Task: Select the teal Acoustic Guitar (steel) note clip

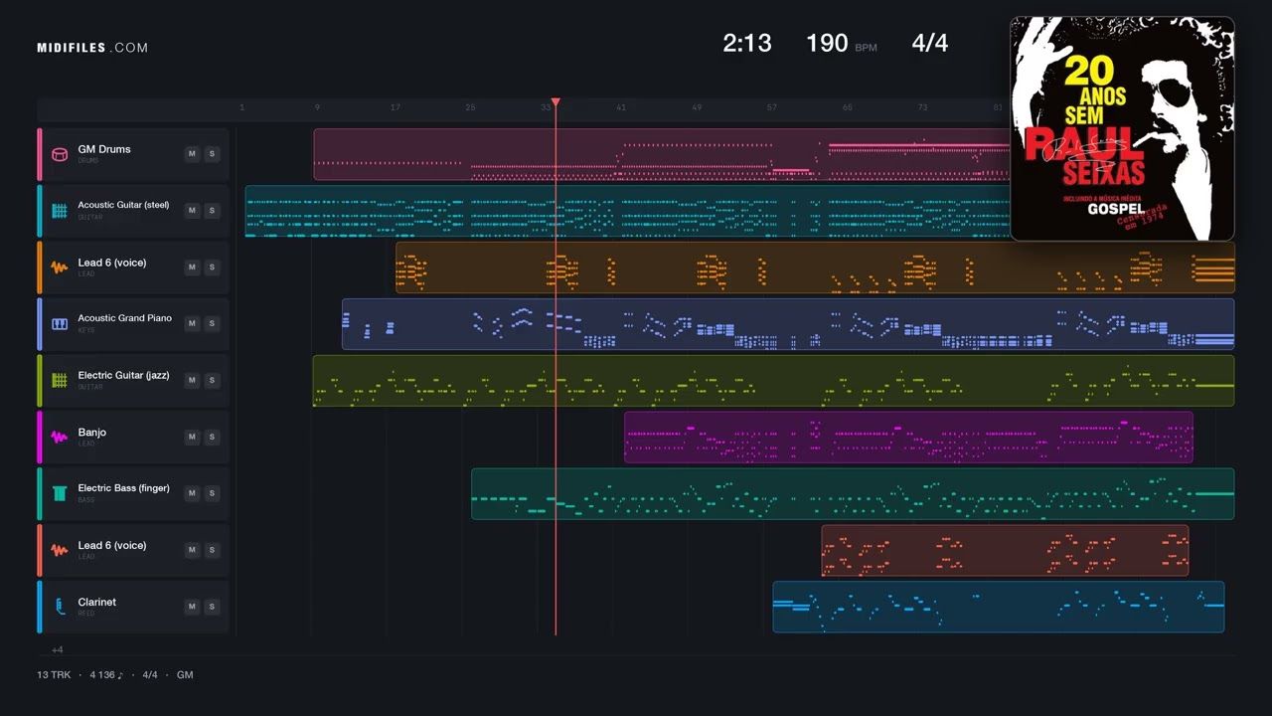Action: [627, 211]
